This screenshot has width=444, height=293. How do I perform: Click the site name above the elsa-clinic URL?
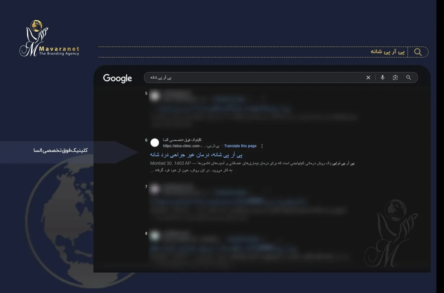[182, 140]
